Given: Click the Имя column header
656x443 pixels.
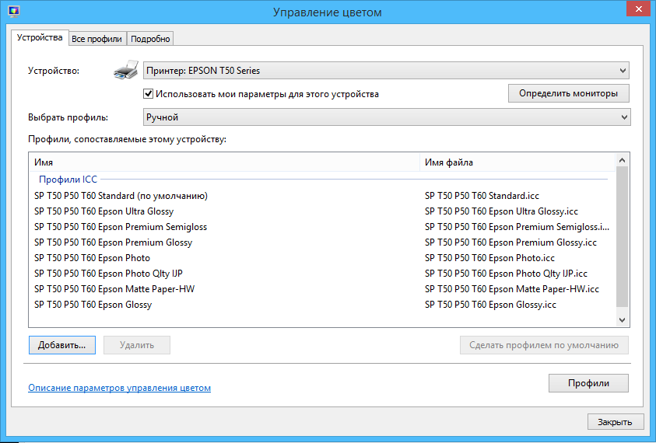Looking at the screenshot, I should click(x=224, y=162).
